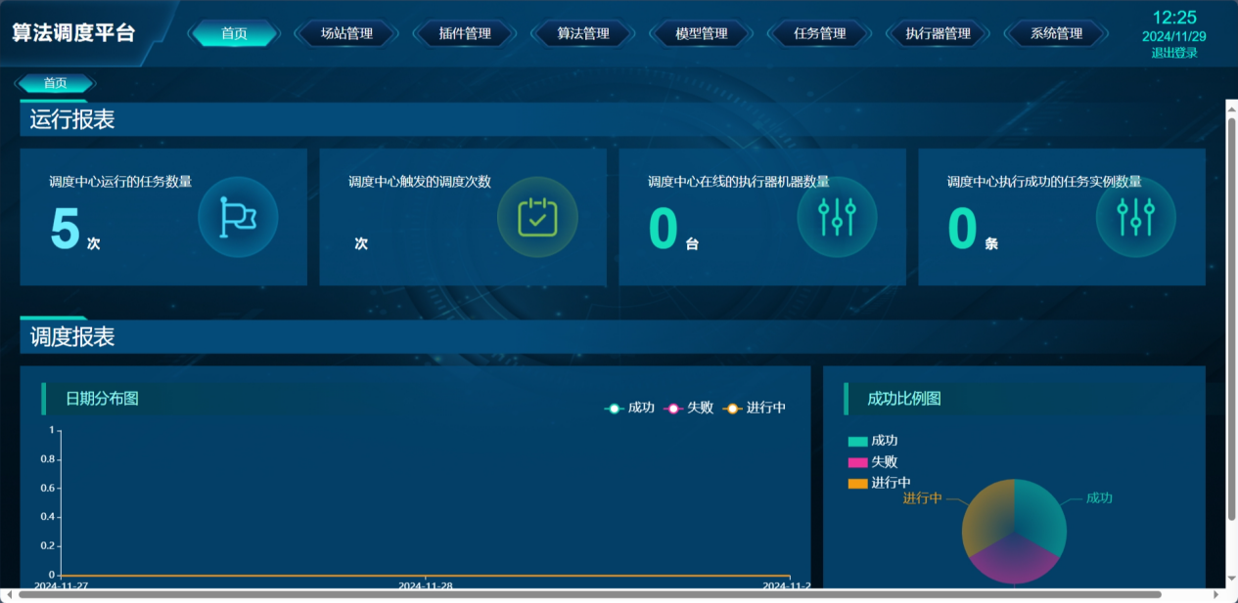
Task: Toggle 成功 series in line chart legend
Action: click(629, 408)
